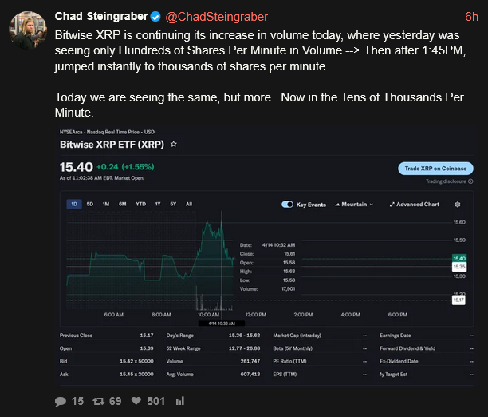The height and width of the screenshot is (417, 488).
Task: Click Chad Steingraber's profile avatar
Action: coord(27,30)
